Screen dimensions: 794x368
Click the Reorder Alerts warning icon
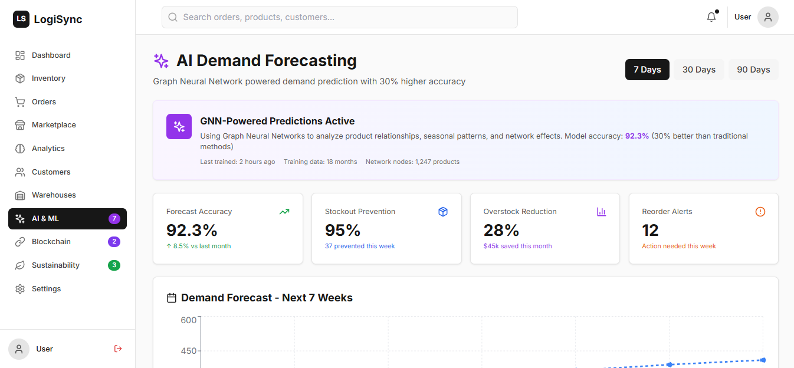coord(760,212)
